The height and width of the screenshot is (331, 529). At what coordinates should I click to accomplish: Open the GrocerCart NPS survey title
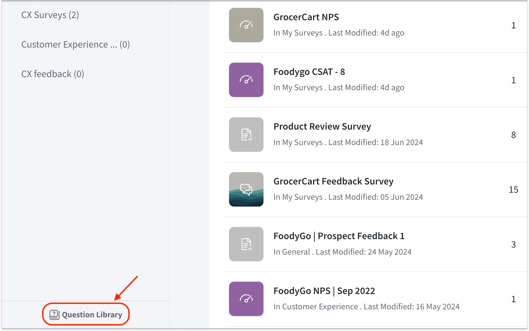[306, 17]
